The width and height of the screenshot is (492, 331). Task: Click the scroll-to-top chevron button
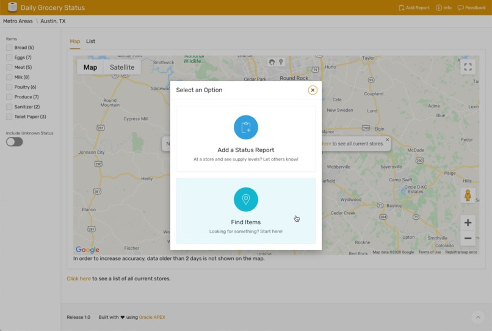point(477,317)
